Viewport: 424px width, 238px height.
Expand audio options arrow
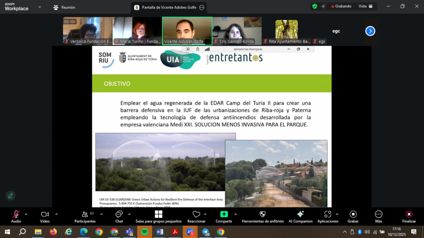[26, 214]
